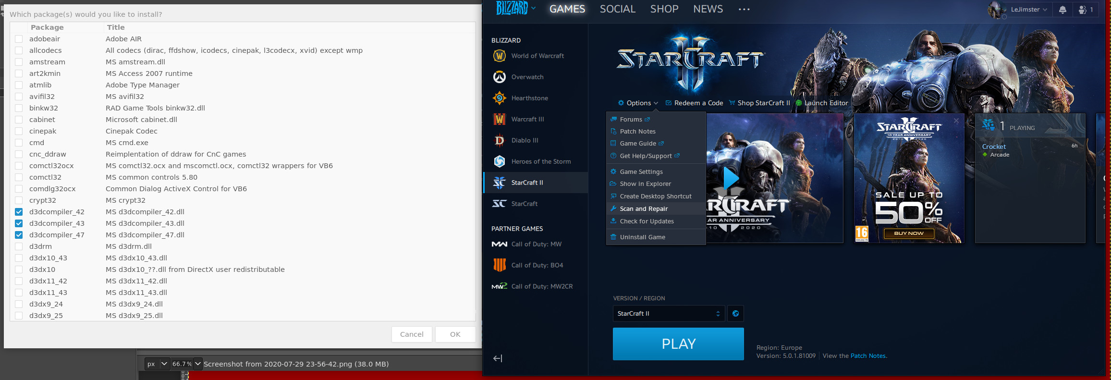
Task: Click the BUY NOW button
Action: click(909, 233)
